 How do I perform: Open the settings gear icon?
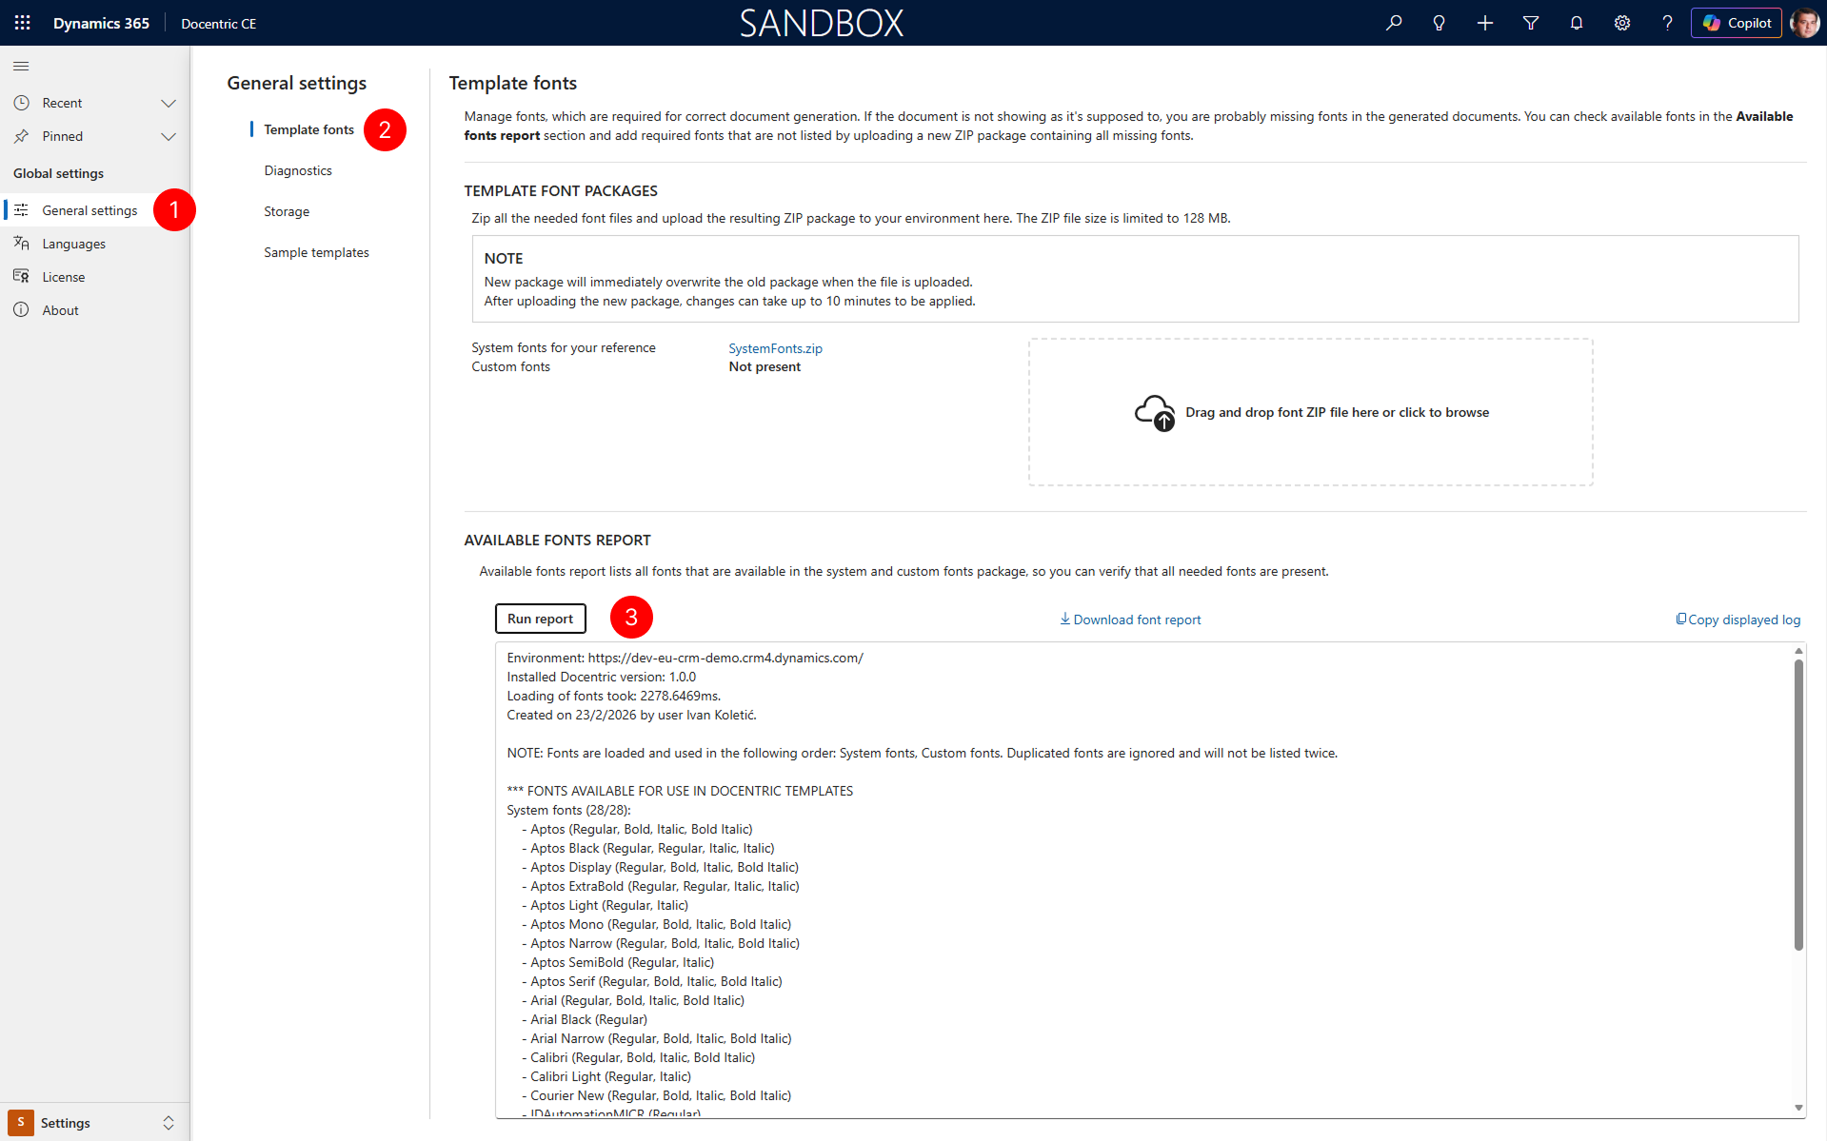pos(1622,23)
